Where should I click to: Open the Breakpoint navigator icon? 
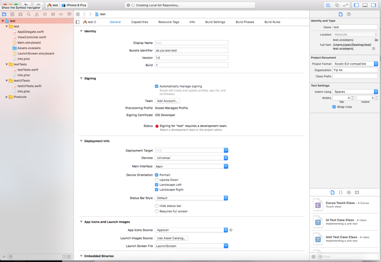click(x=61, y=14)
